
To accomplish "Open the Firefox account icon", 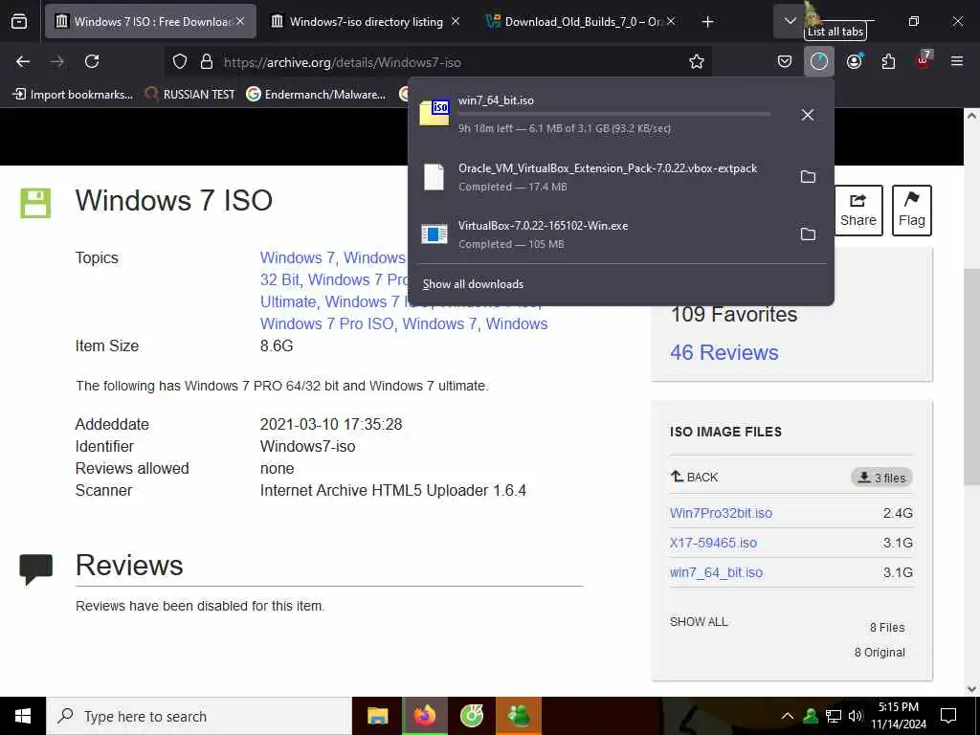I will coord(855,61).
